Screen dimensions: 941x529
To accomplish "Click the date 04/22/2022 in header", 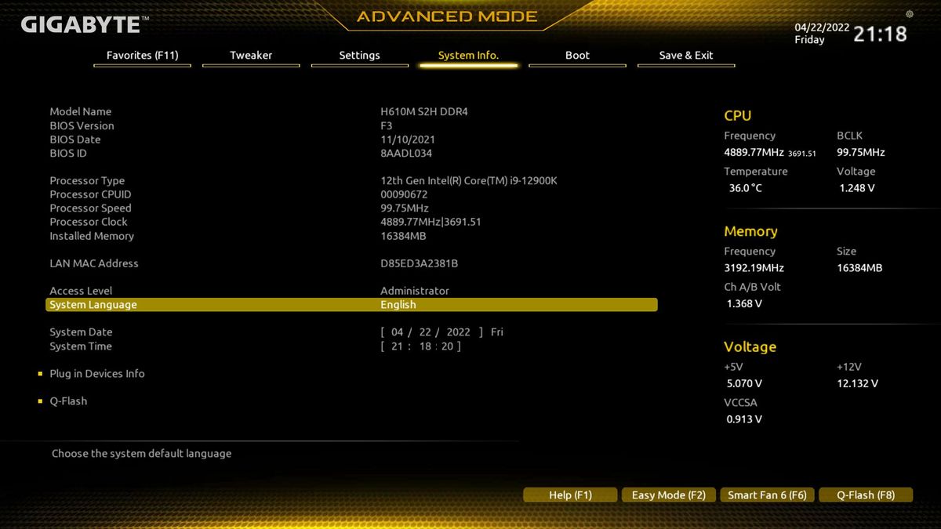I will [822, 27].
